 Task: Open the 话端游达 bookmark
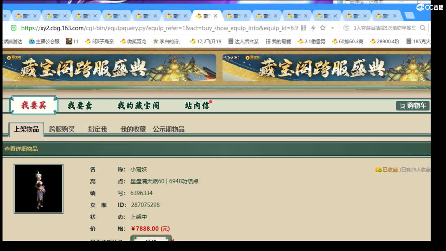point(13,41)
